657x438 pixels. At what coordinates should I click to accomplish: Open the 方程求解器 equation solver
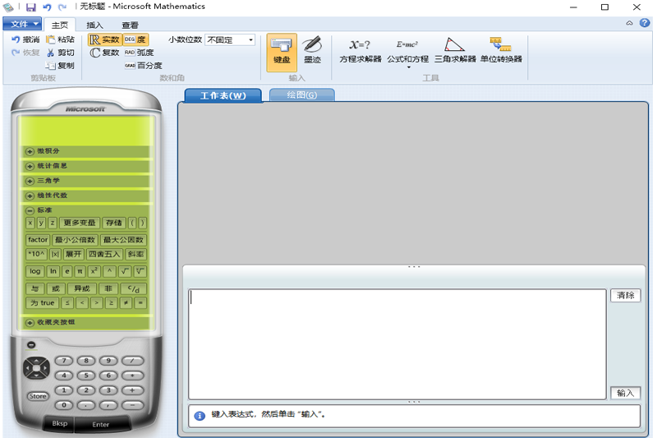click(361, 51)
